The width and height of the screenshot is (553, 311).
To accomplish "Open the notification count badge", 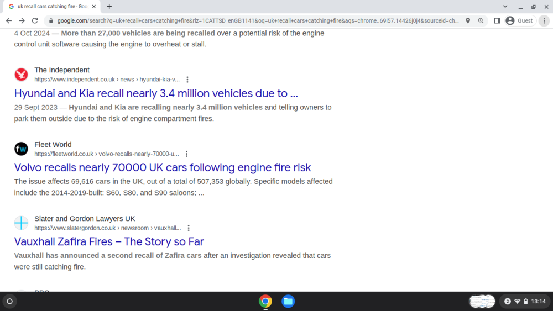I will tap(508, 302).
